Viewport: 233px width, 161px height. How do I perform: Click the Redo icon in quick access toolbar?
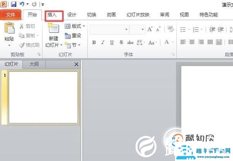[34, 4]
